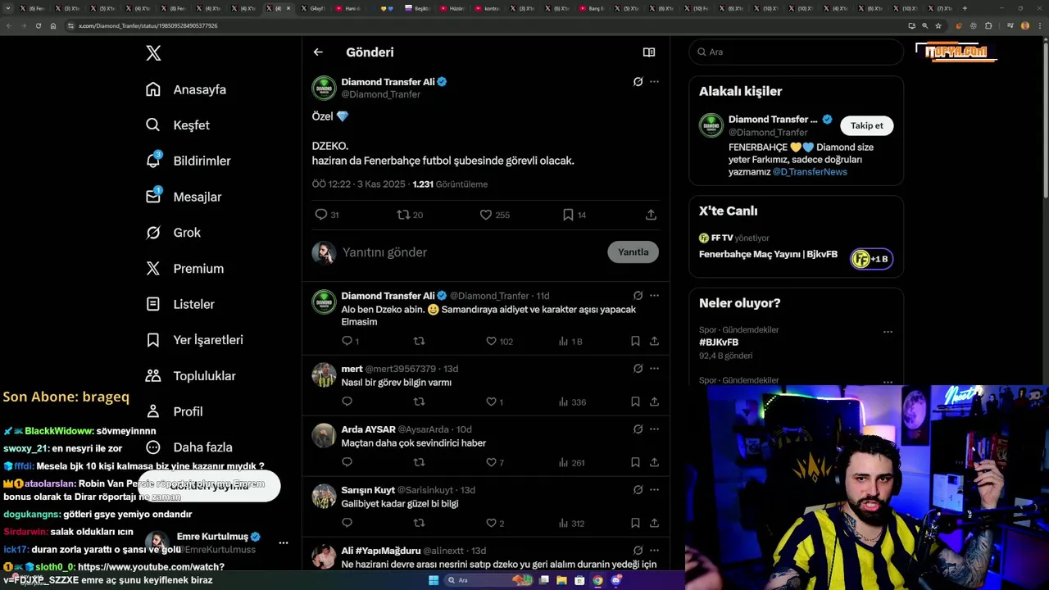Open the Neler oluyor? section heading
The height and width of the screenshot is (590, 1049).
click(x=739, y=303)
